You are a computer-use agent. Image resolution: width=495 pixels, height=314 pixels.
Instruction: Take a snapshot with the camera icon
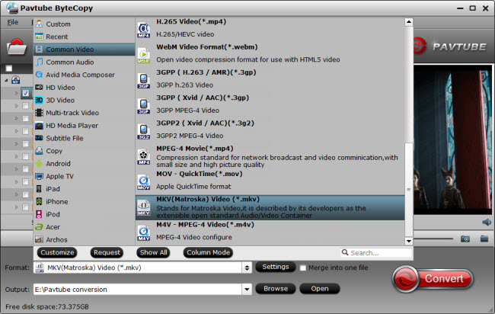coord(465,239)
